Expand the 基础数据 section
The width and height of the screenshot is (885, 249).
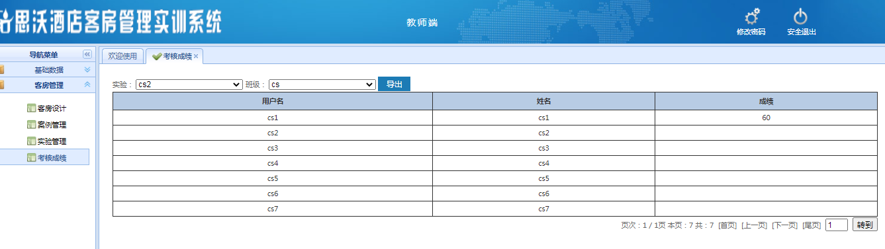tap(87, 70)
